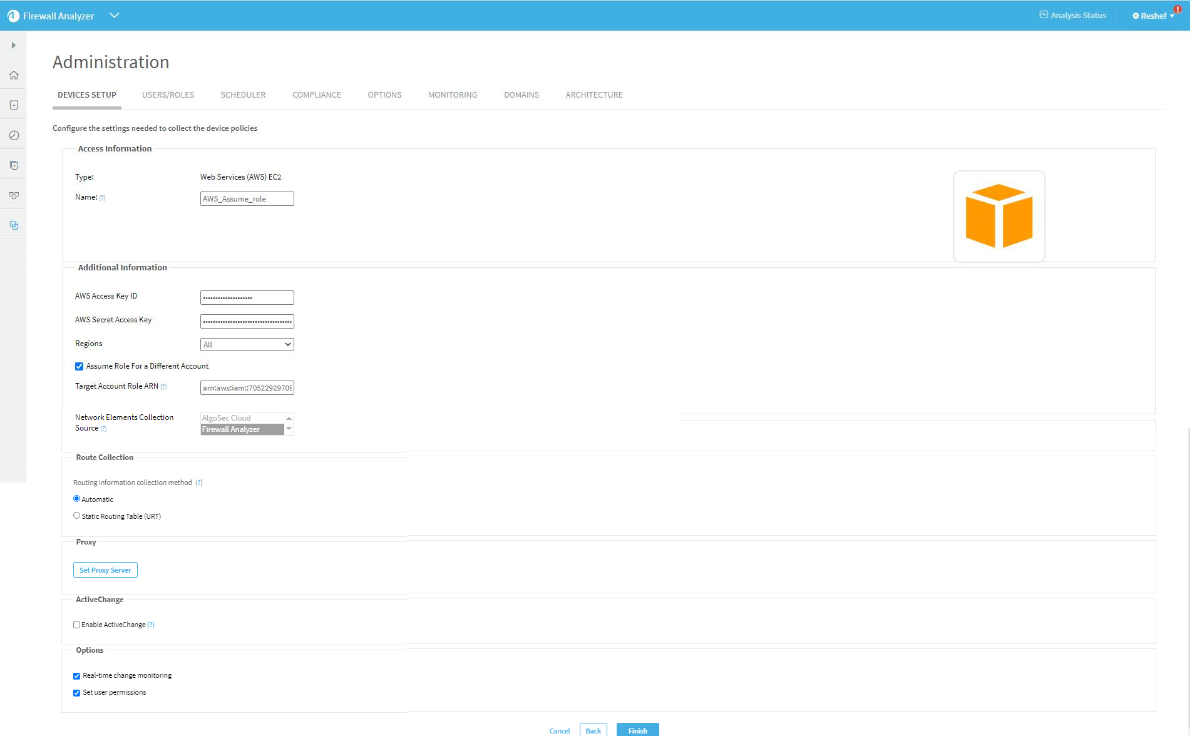Click the red alert notification badge
1192x736 pixels.
coord(1177,9)
